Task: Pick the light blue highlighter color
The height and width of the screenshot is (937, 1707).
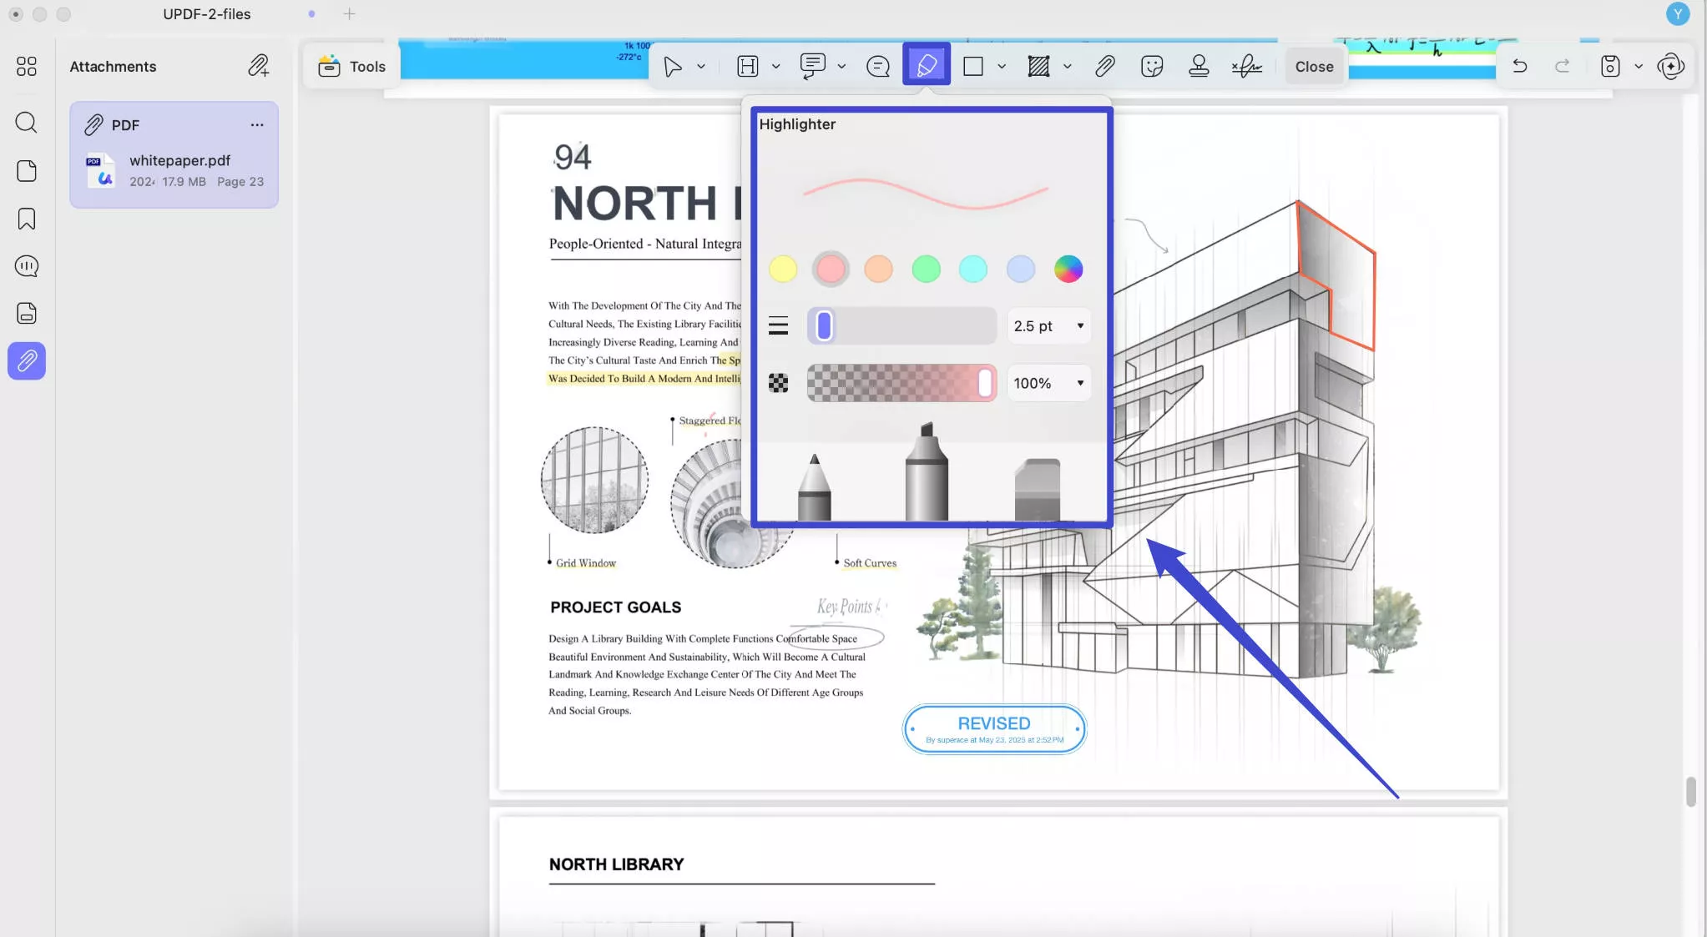Action: pos(1021,269)
